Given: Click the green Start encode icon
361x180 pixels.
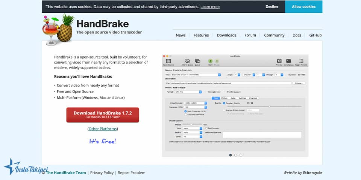Looking at the screenshot, I should (x=211, y=61).
